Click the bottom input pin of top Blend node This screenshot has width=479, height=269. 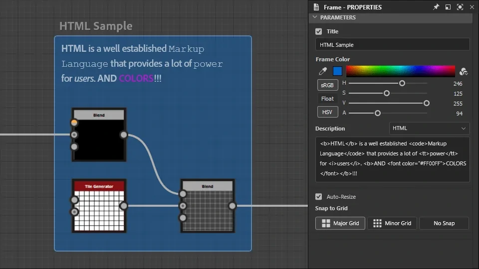[74, 146]
